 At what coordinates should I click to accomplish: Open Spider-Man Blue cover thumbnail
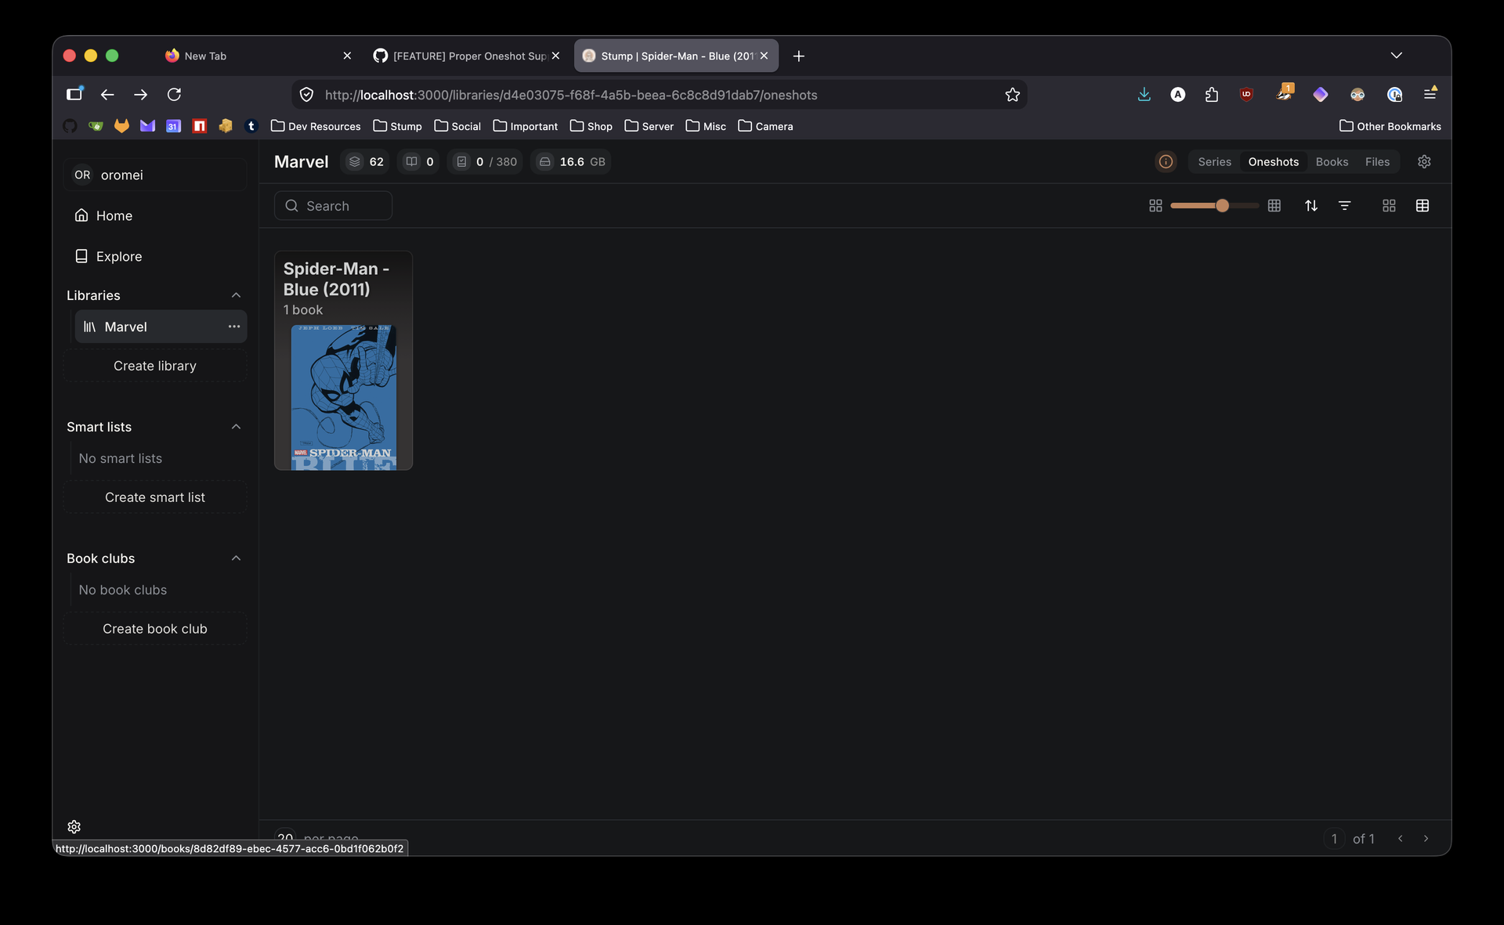pos(344,397)
